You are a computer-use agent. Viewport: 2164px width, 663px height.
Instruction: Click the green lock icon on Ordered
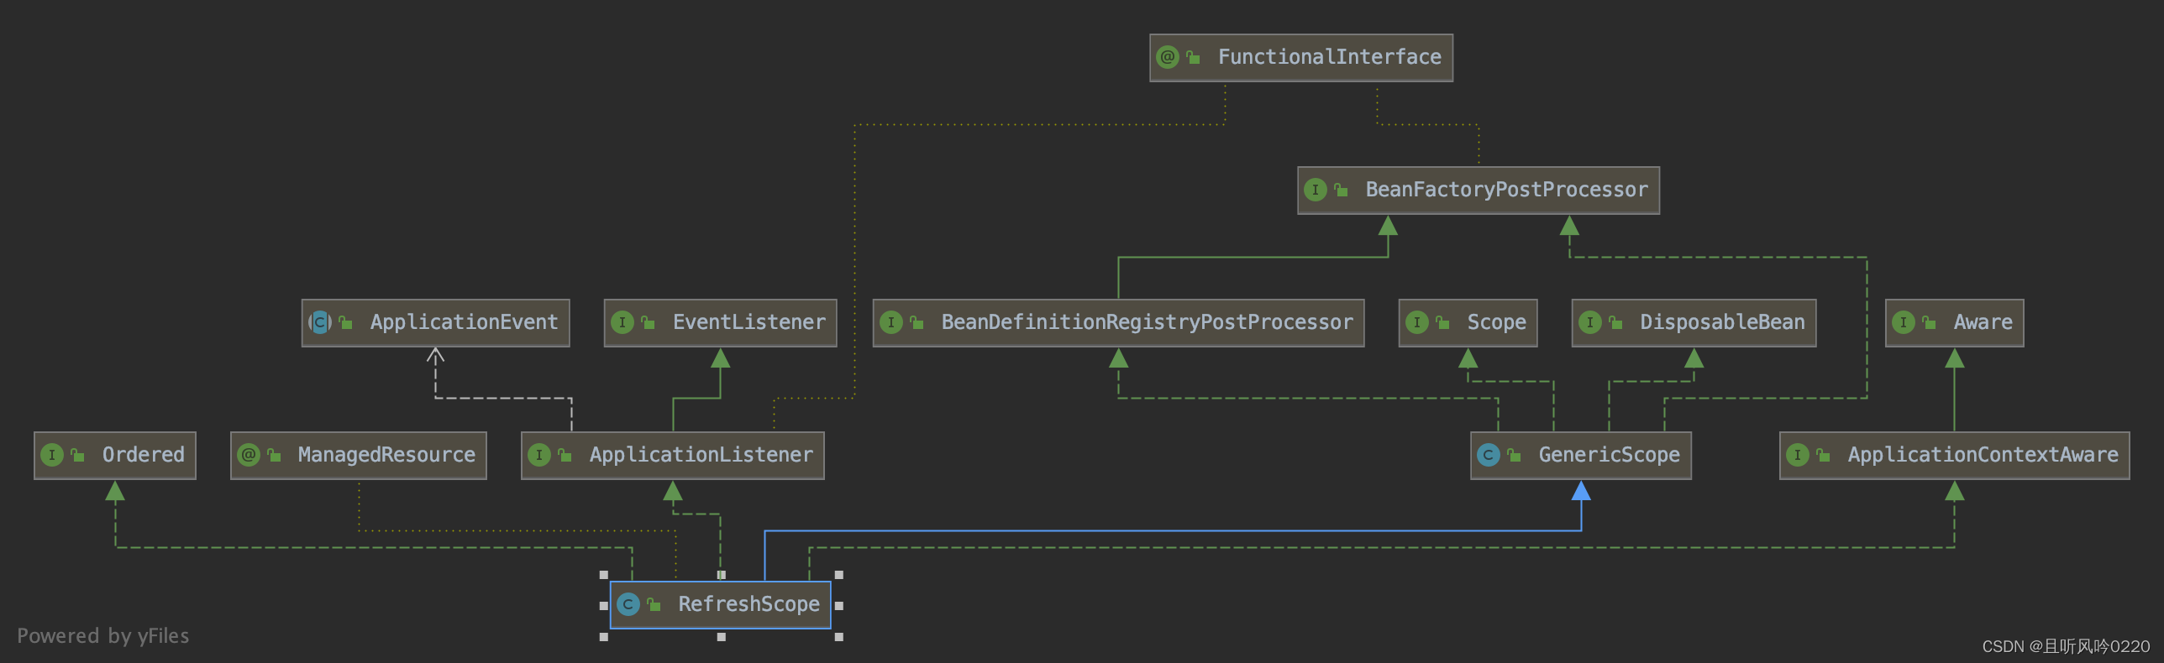pyautogui.click(x=77, y=455)
